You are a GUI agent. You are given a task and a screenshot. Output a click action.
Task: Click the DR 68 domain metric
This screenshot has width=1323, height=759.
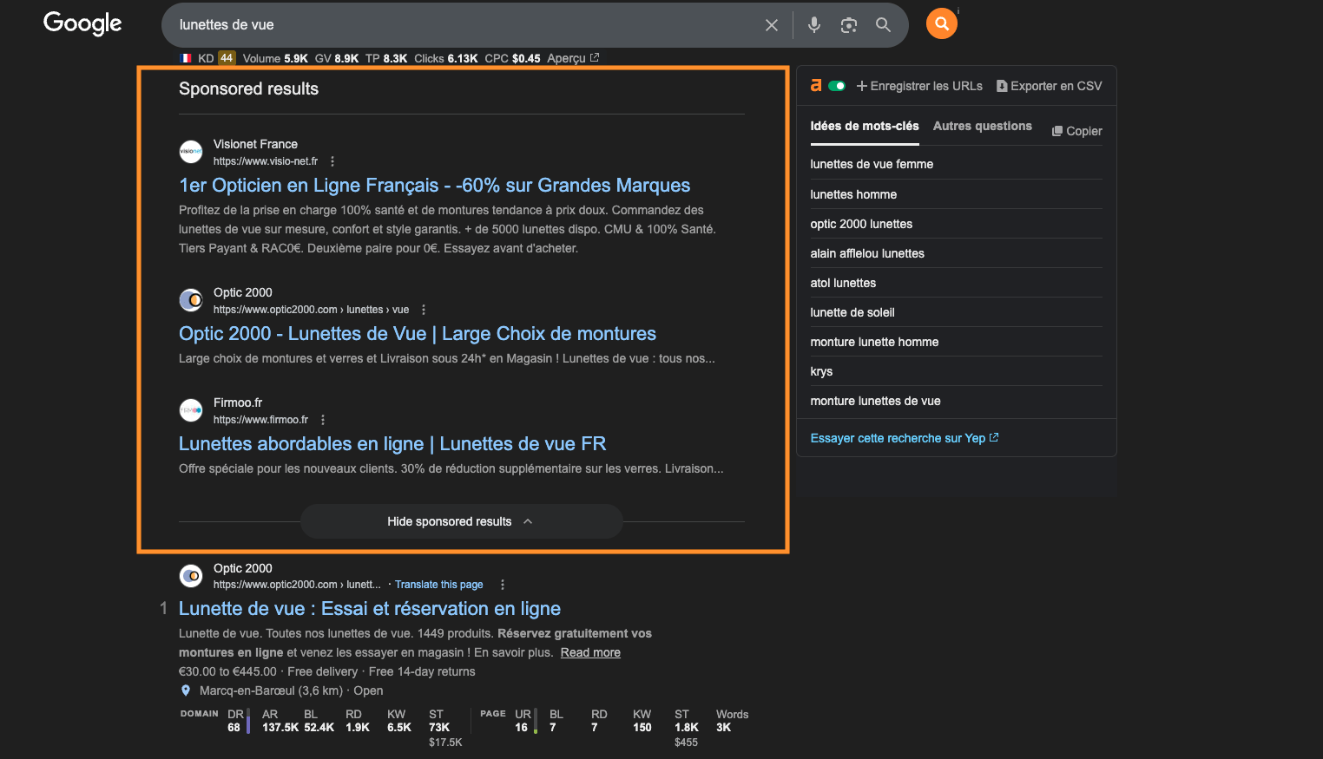pyautogui.click(x=234, y=721)
